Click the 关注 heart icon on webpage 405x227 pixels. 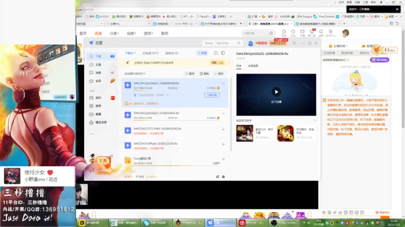(x=293, y=33)
